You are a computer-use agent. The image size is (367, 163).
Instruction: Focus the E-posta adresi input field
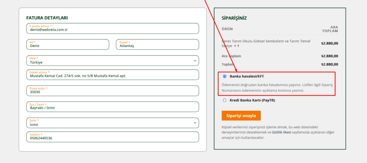tap(113, 29)
